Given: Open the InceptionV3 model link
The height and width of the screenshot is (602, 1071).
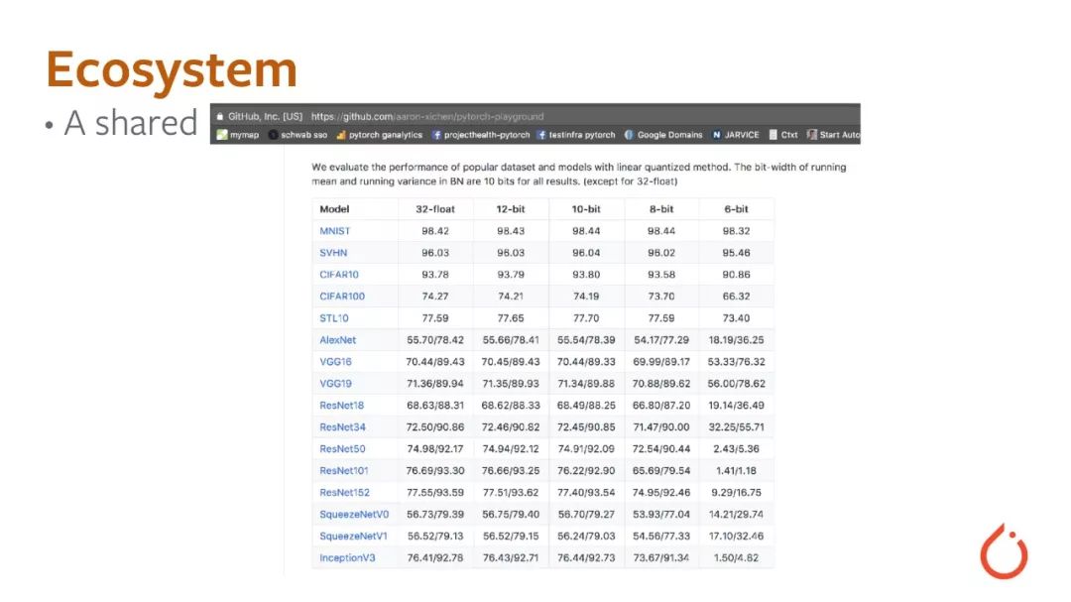Looking at the screenshot, I should [x=347, y=558].
